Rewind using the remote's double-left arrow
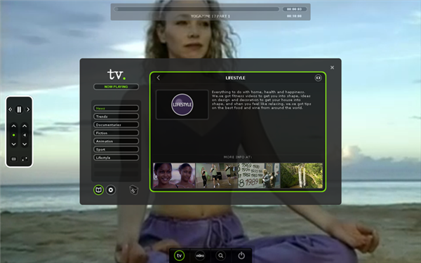This screenshot has height=263, width=421. tap(11, 109)
